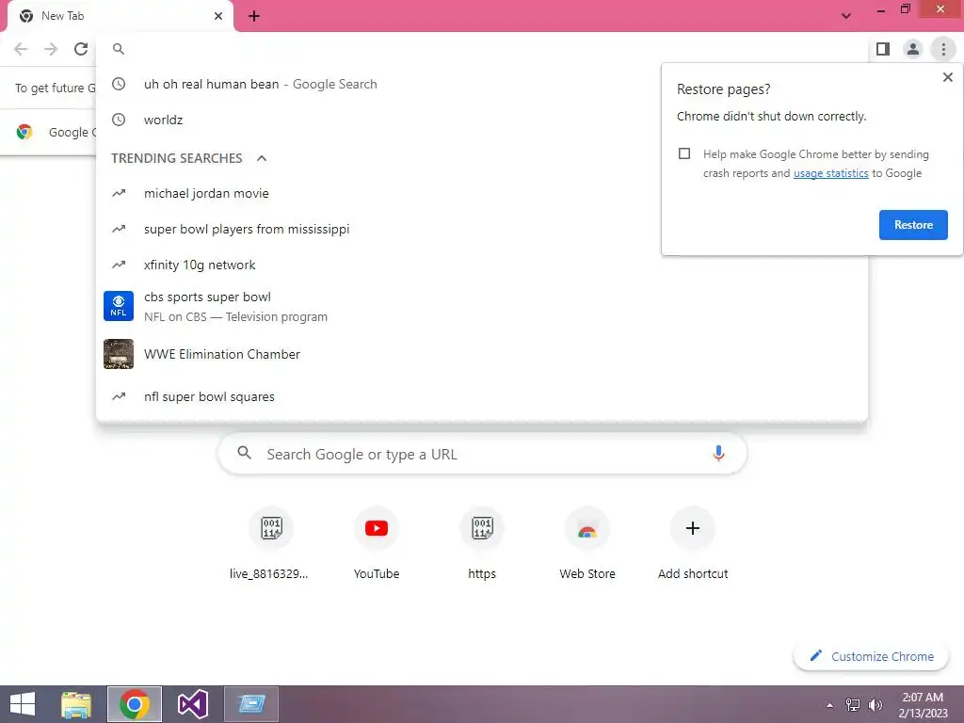Click the address bar input field

[x=482, y=49]
